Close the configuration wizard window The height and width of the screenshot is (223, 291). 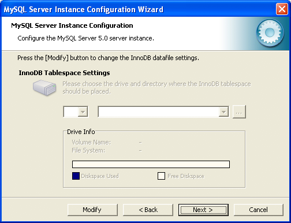click(282, 9)
